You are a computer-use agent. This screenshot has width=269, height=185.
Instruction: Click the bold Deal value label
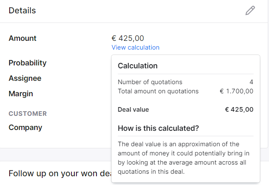(x=133, y=110)
